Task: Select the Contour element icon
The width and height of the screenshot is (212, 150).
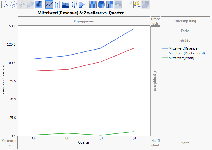Action: (x=39, y=4)
